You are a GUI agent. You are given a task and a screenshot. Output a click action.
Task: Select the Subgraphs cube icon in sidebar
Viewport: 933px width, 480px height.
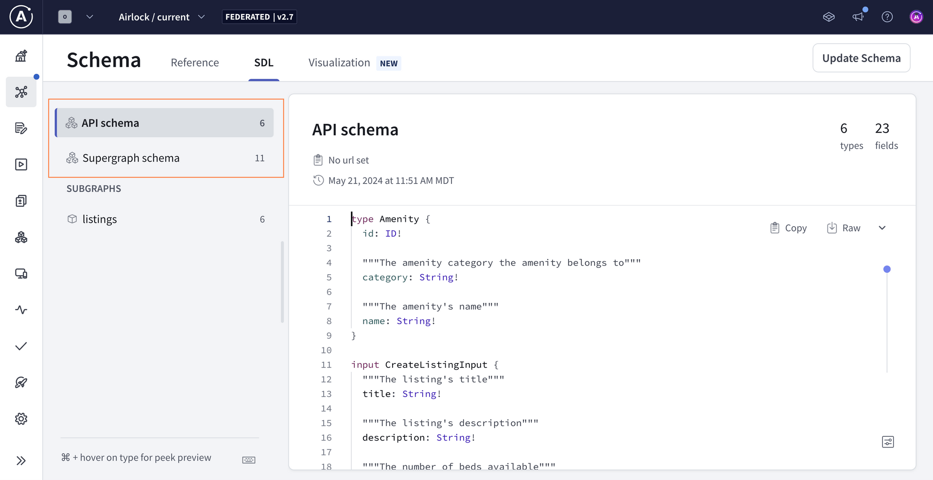(21, 237)
